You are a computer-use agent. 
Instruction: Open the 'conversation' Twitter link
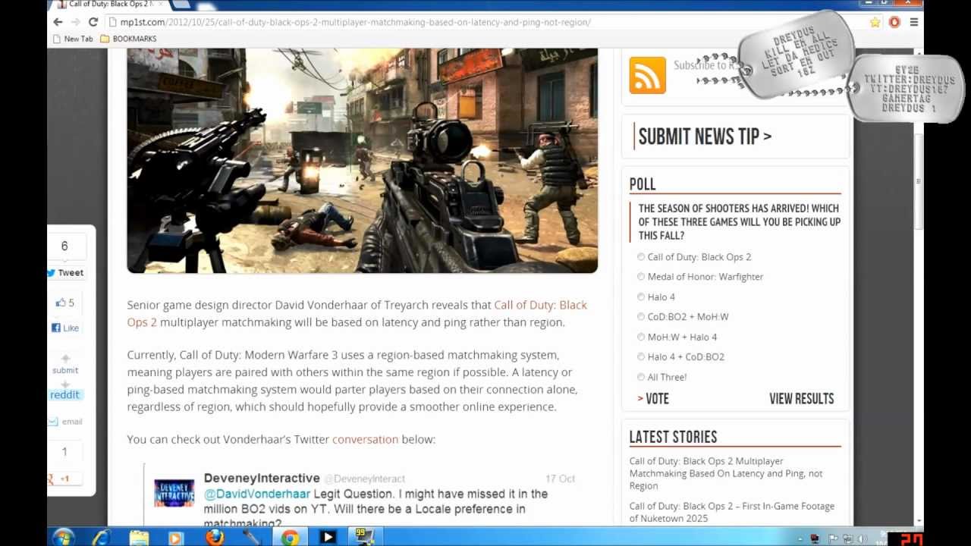point(365,439)
